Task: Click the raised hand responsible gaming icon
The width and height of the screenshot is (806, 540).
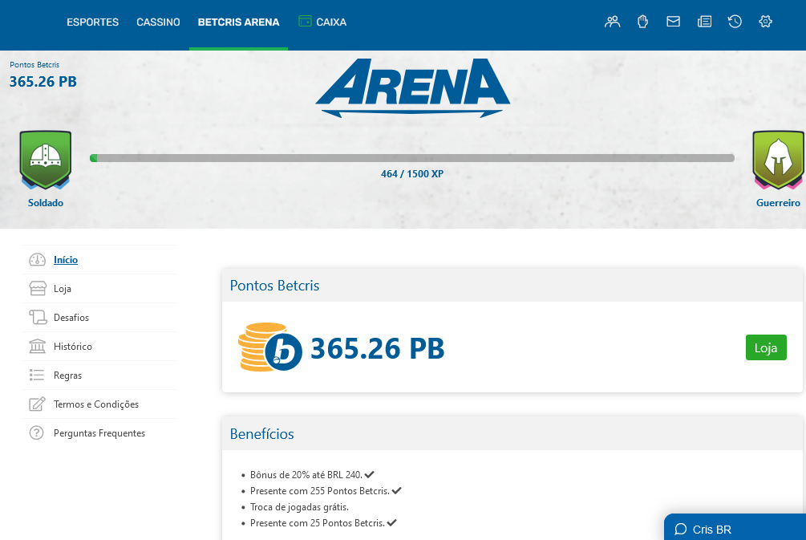Action: pos(642,22)
